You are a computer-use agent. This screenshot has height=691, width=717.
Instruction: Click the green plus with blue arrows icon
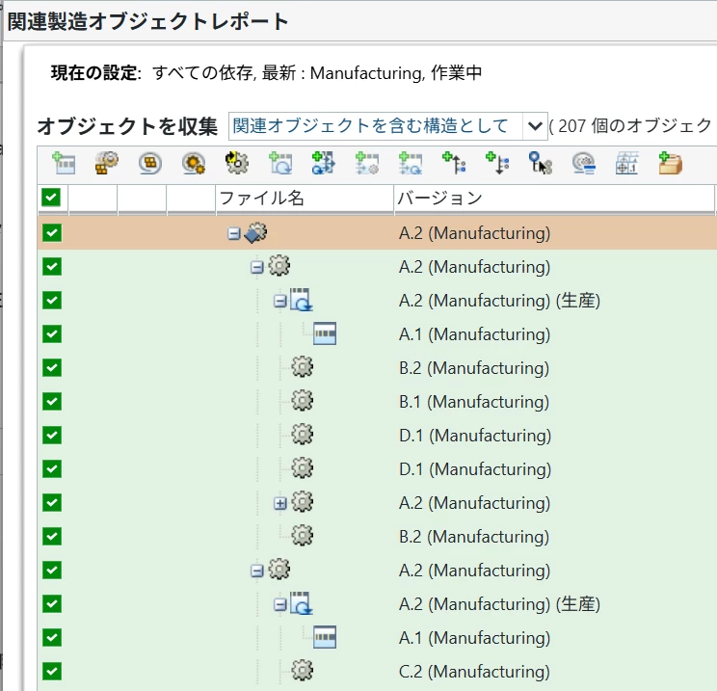(x=323, y=163)
